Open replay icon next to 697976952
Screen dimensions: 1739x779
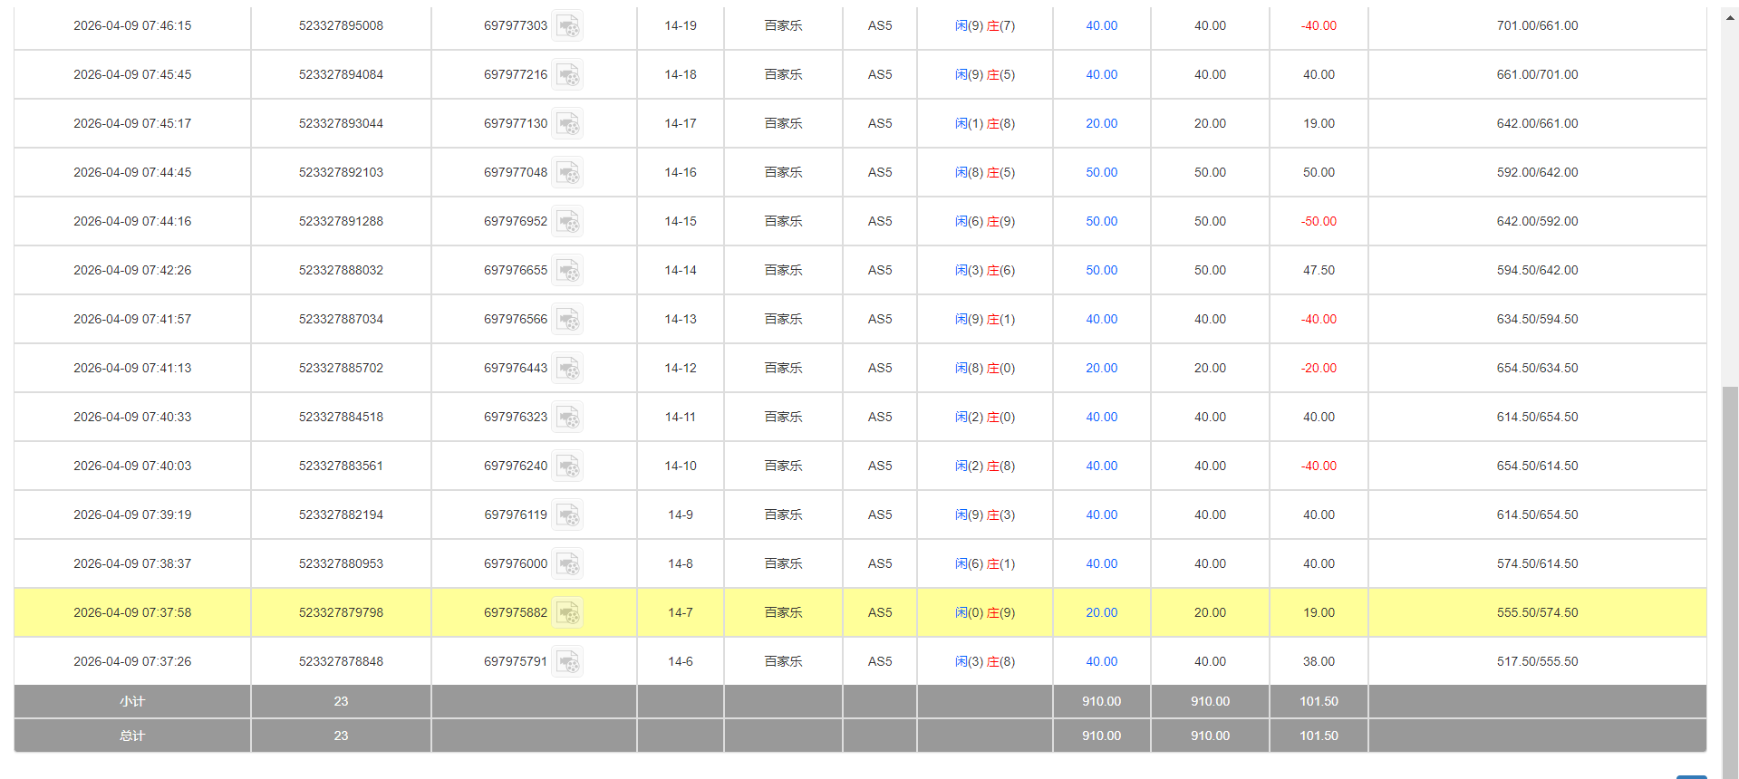(x=567, y=222)
